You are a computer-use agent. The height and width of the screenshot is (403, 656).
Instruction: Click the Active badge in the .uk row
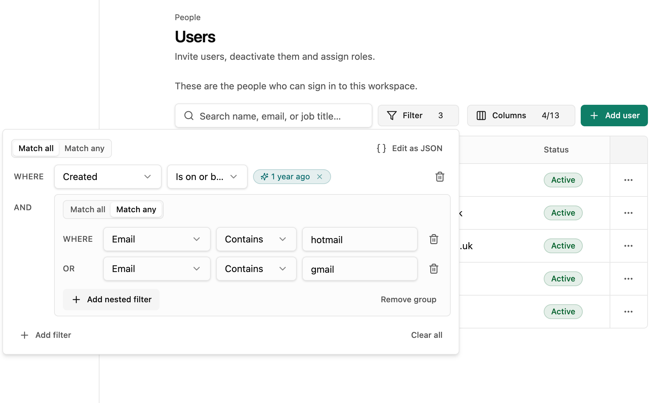tap(563, 246)
